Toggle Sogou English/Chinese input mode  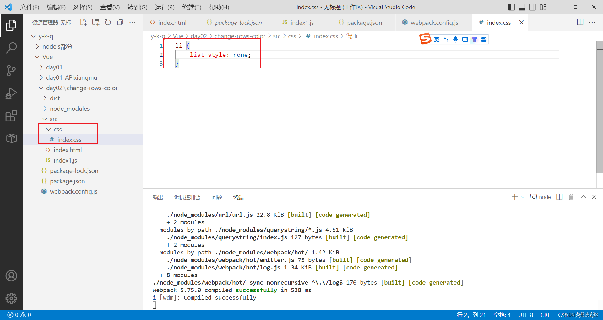coord(437,39)
